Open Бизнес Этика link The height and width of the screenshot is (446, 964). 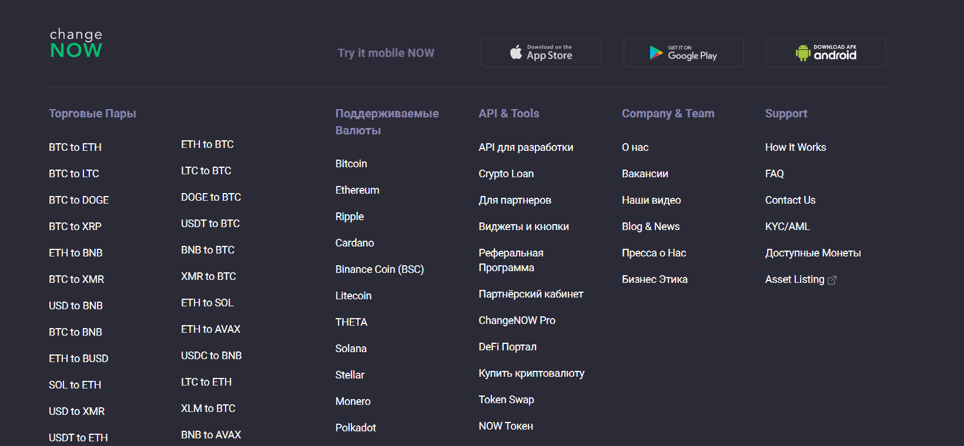pyautogui.click(x=655, y=279)
